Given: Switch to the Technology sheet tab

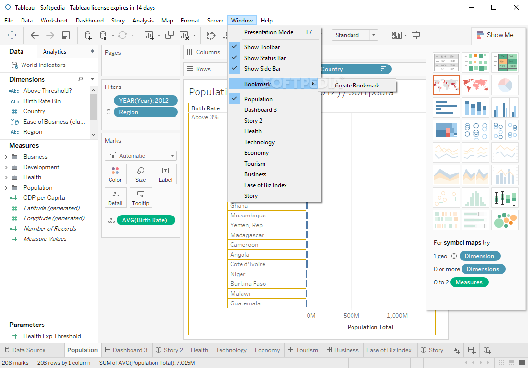Looking at the screenshot, I should 231,350.
